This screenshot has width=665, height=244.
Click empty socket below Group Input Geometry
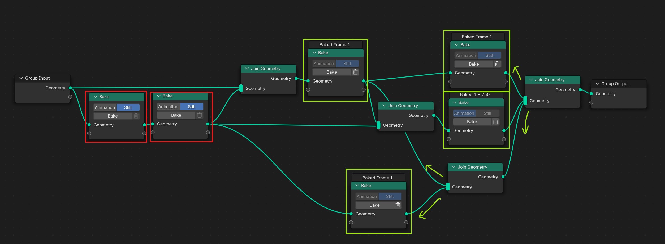pyautogui.click(x=70, y=97)
